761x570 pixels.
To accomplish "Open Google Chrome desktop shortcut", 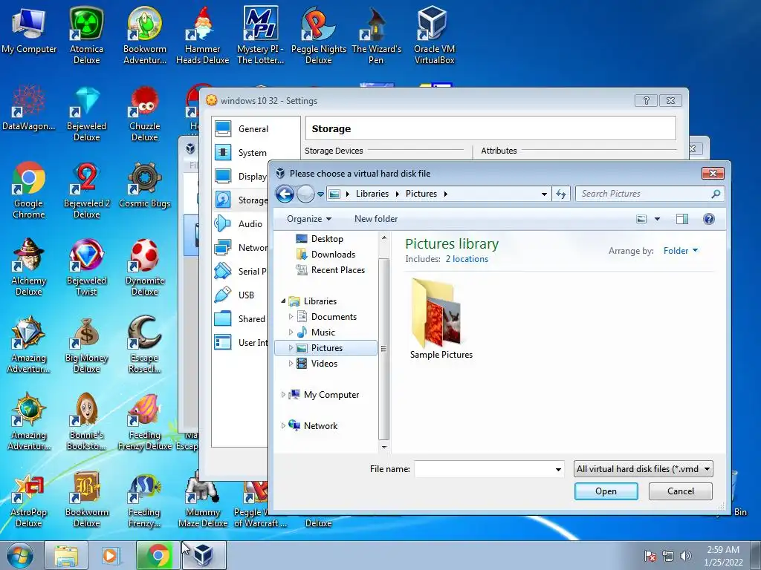I will [x=29, y=191].
